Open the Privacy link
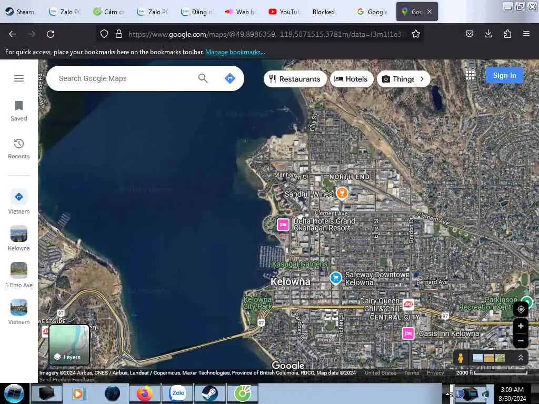539x404 pixels. tap(435, 373)
